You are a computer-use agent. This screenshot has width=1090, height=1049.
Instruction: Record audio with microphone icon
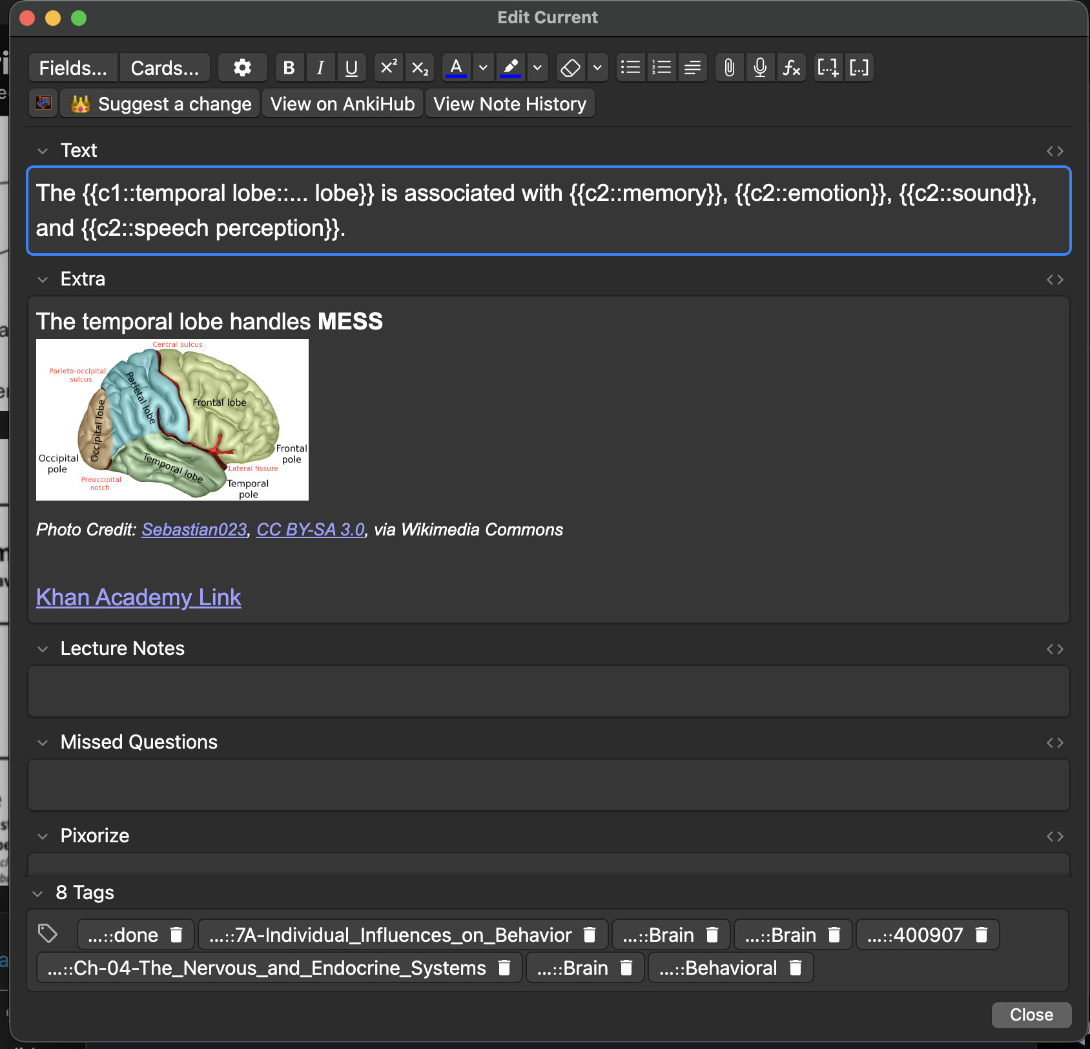point(760,68)
